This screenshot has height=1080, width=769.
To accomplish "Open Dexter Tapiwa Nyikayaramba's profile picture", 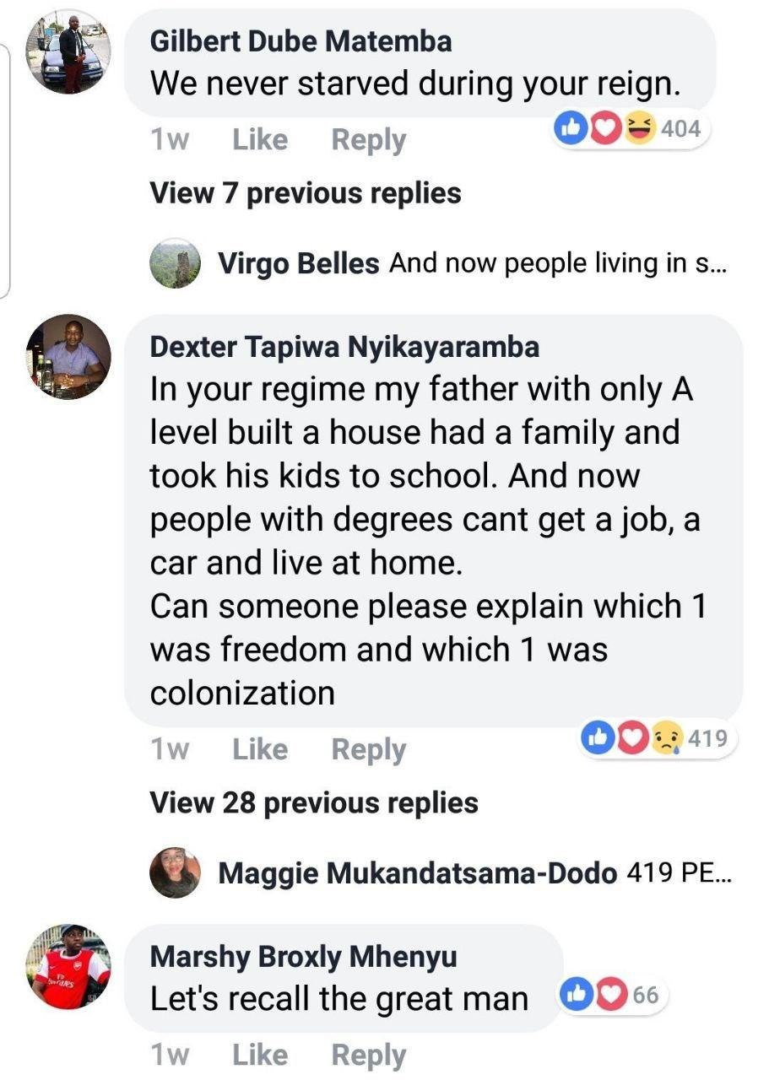I will pyautogui.click(x=68, y=356).
